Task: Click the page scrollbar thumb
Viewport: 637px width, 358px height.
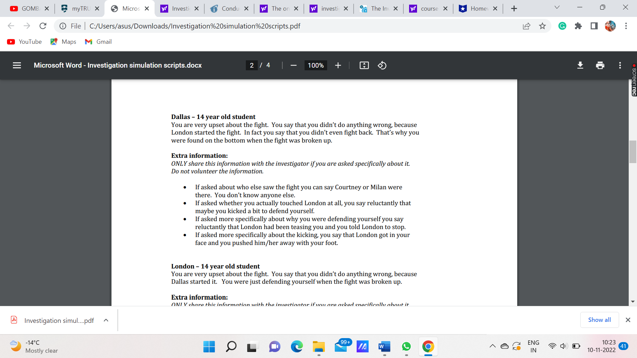Action: (633, 152)
